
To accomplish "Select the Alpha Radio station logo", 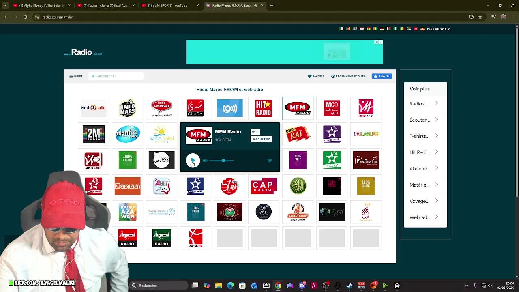I will (93, 160).
